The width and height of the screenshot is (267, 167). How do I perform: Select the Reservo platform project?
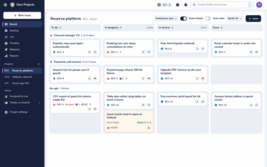tap(22, 71)
